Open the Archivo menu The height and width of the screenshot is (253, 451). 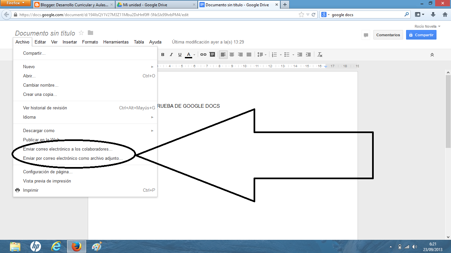[22, 42]
